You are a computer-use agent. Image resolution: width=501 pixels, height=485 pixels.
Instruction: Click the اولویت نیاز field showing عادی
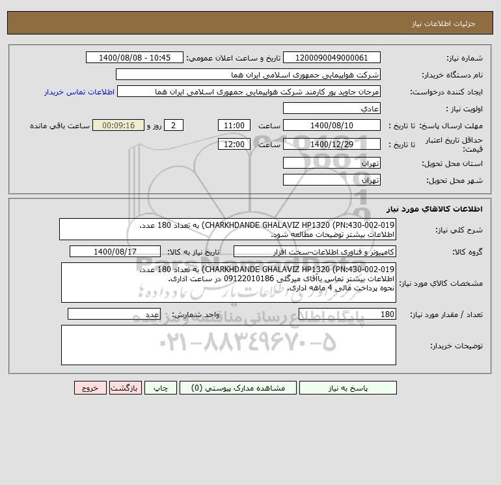pyautogui.click(x=332, y=108)
